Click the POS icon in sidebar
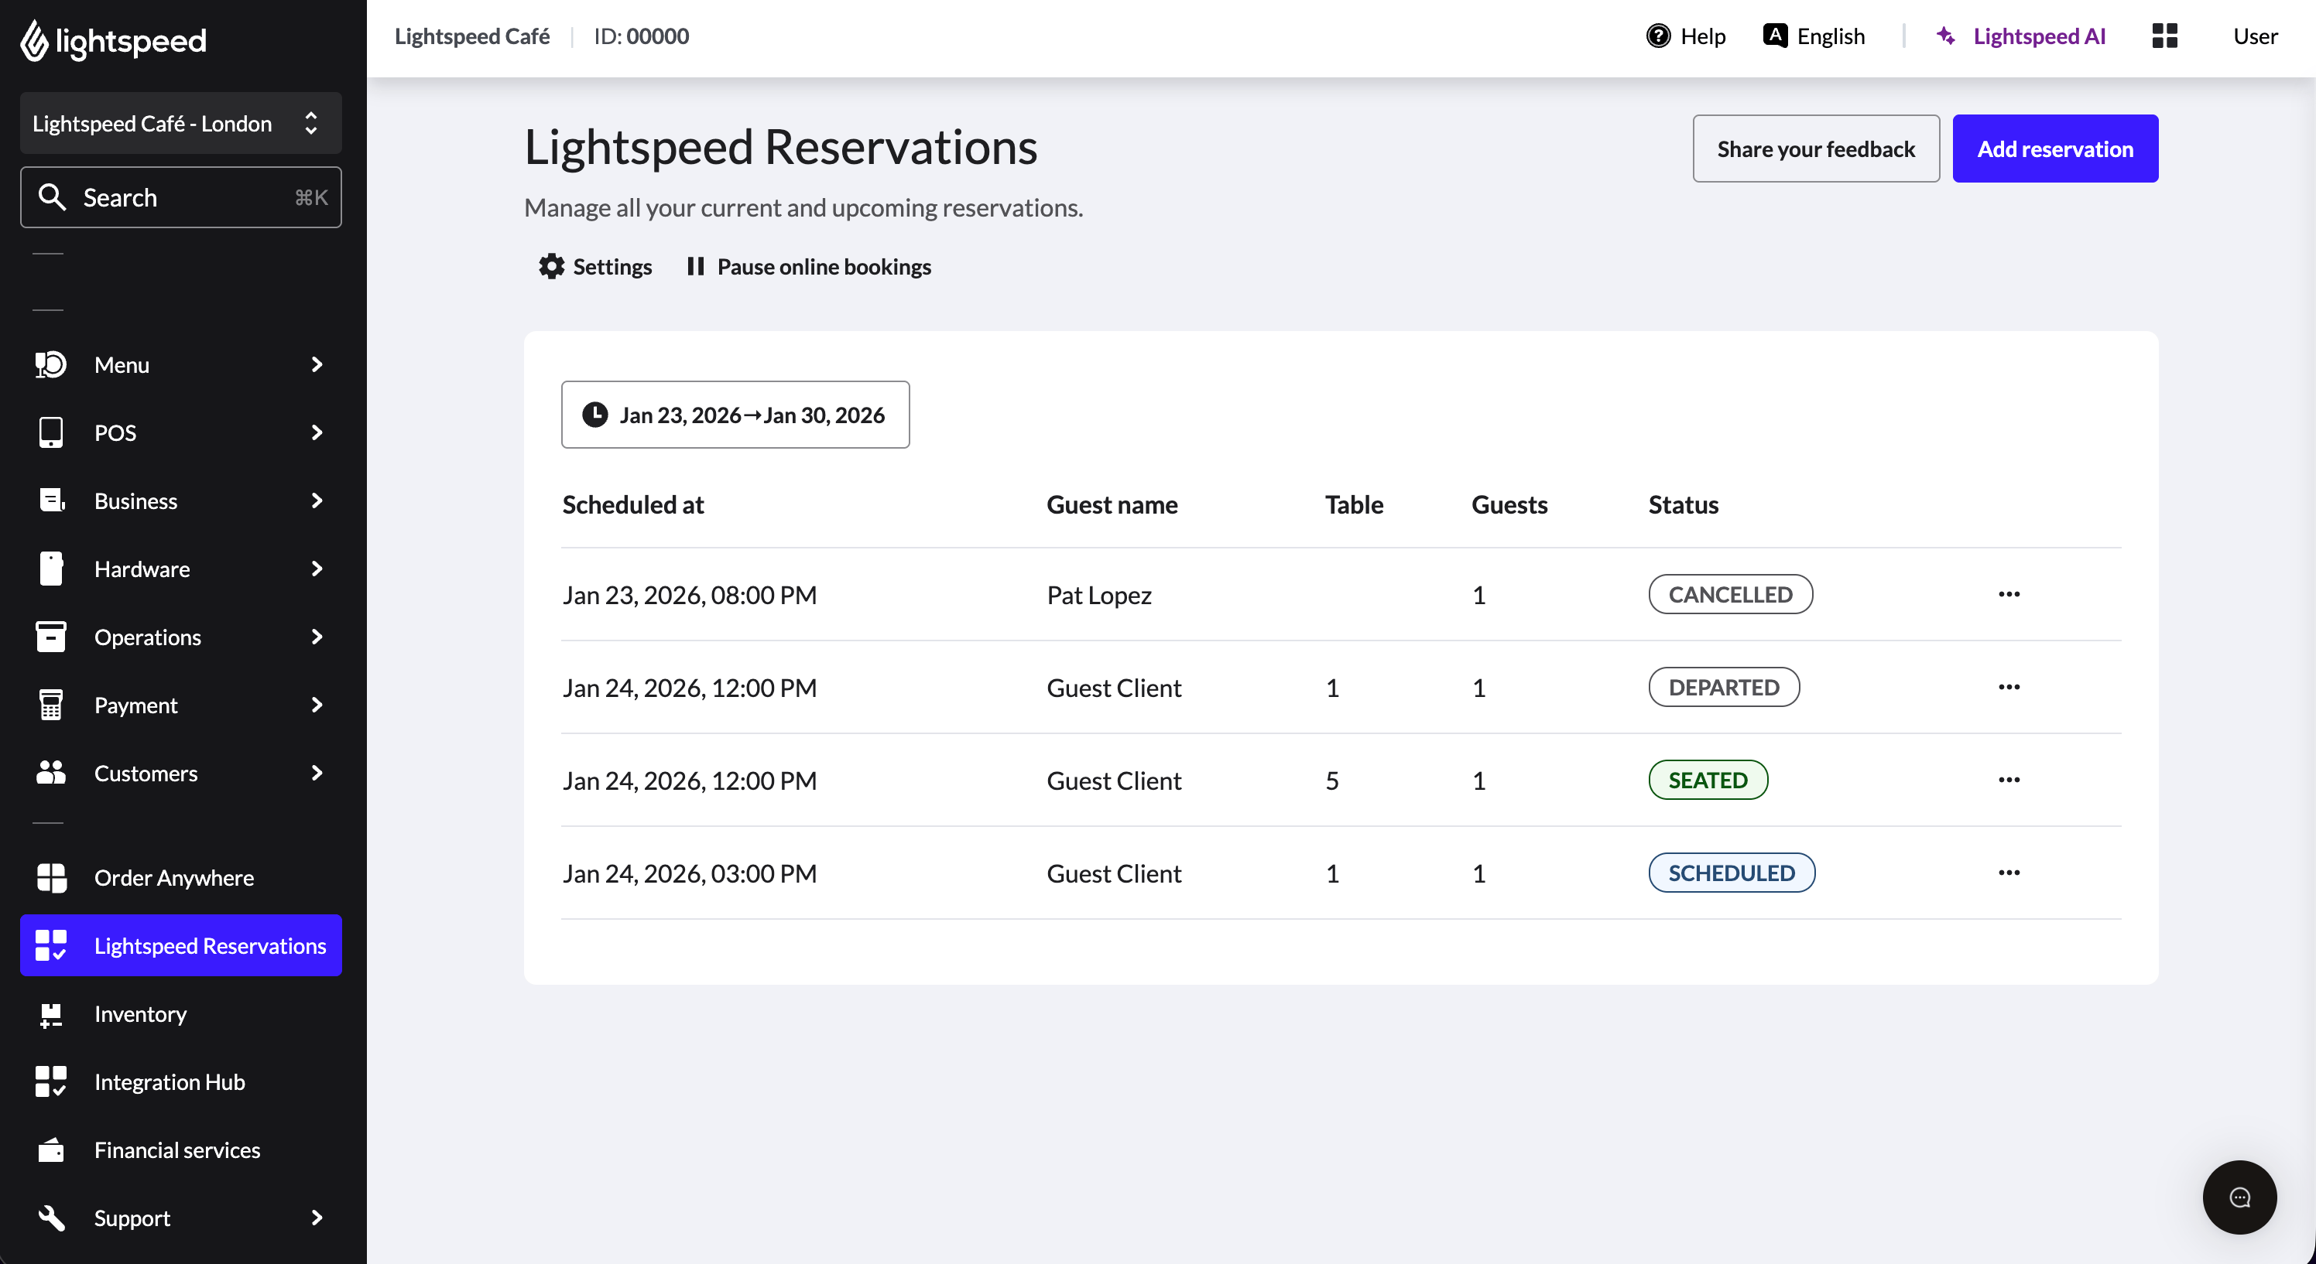The image size is (2316, 1264). (51, 432)
